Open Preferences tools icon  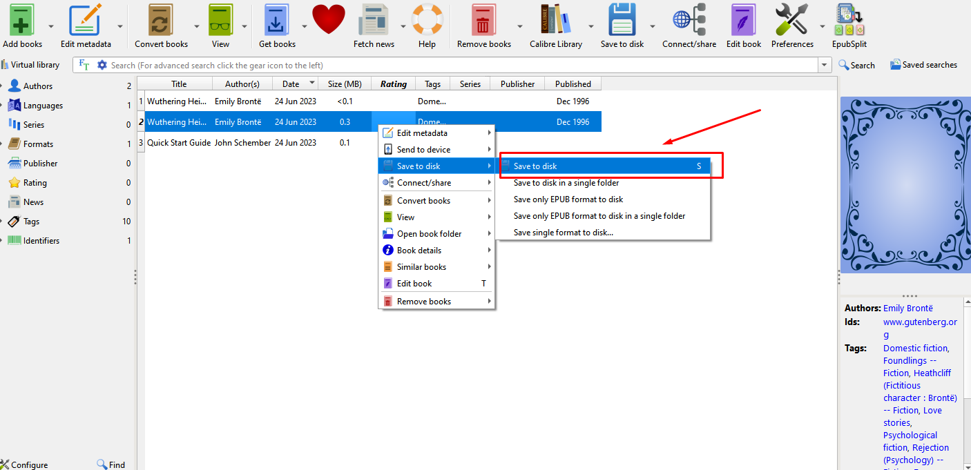click(791, 19)
